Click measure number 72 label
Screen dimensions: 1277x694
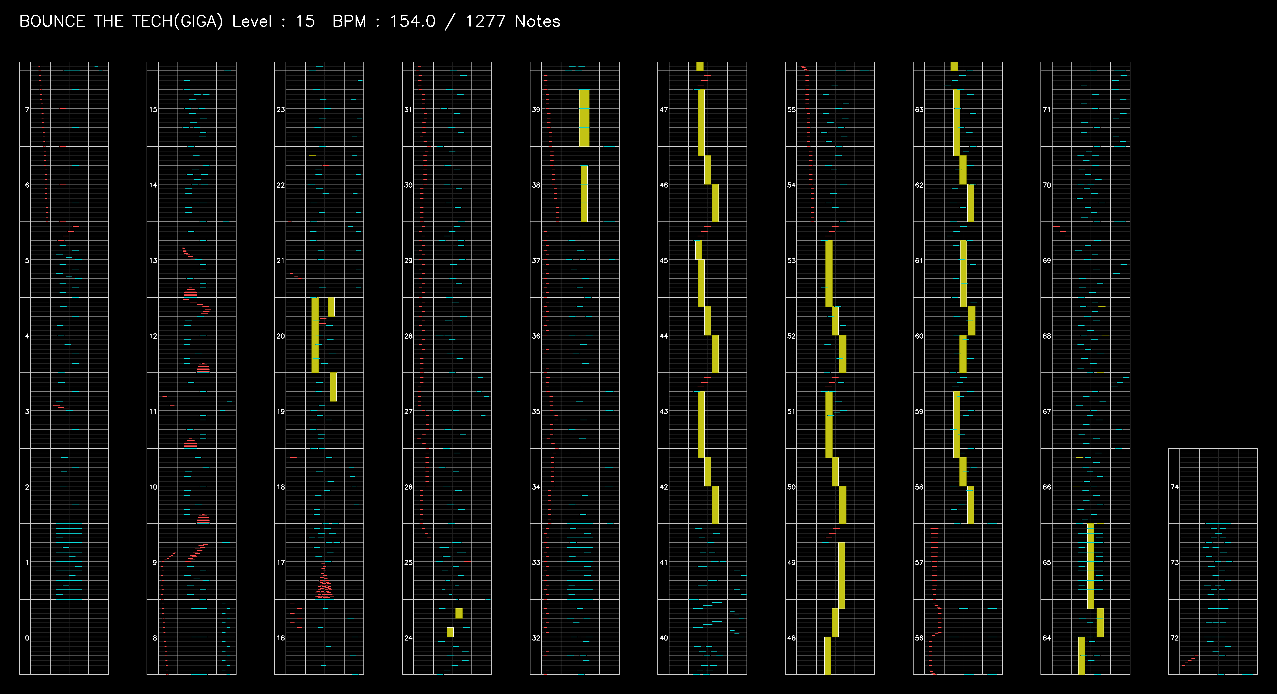click(x=1174, y=638)
